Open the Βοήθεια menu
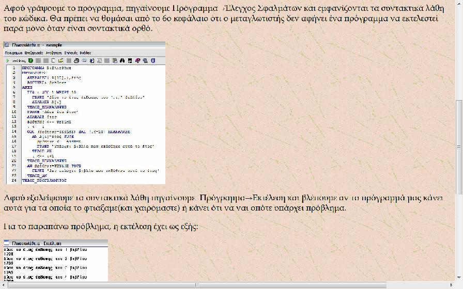This screenshot has height=289, width=463. point(85,53)
